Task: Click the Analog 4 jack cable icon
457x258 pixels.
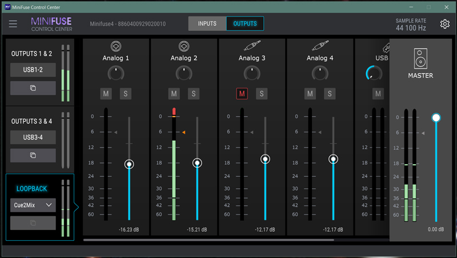Action: [x=320, y=47]
